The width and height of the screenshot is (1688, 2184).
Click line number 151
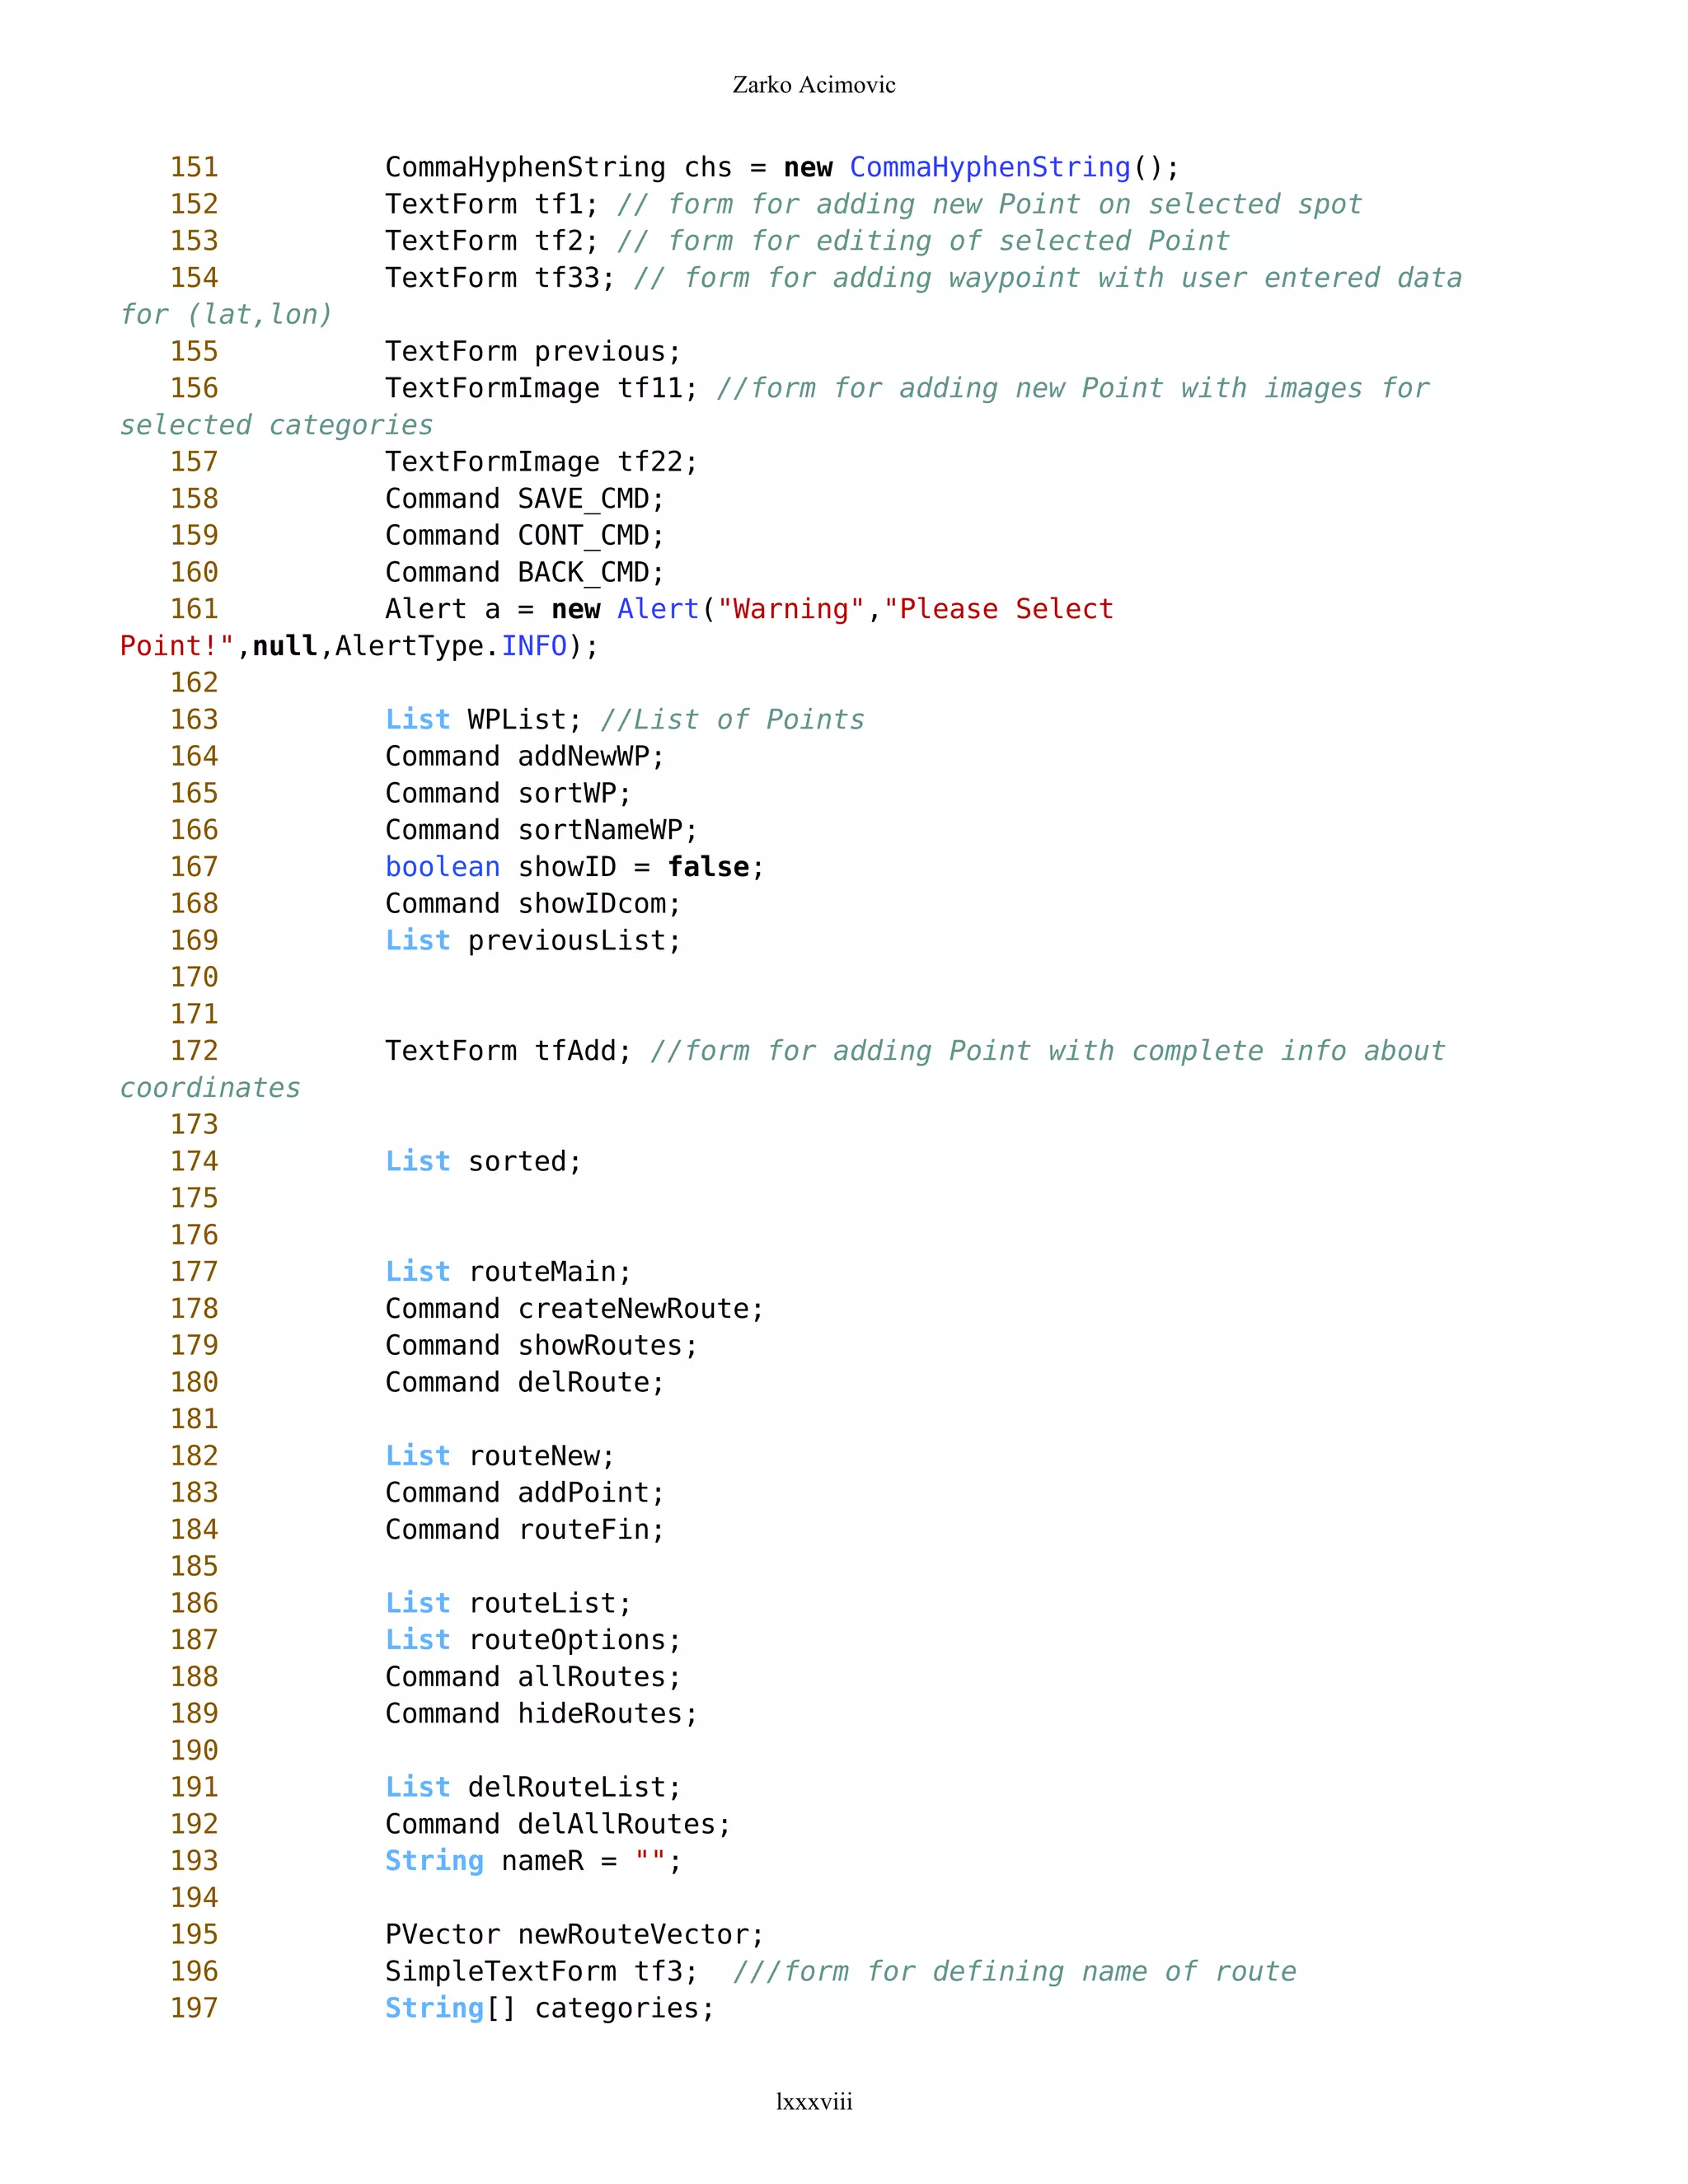(194, 167)
